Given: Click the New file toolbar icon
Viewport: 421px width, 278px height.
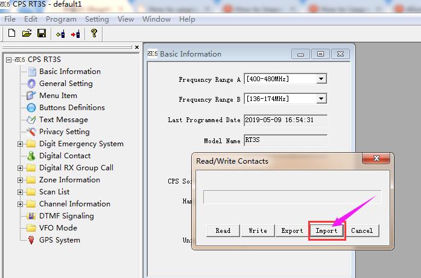Looking at the screenshot, I should pyautogui.click(x=12, y=34).
